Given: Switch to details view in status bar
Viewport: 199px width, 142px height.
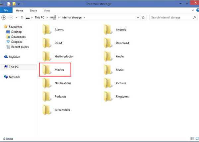Looking at the screenshot, I should pos(192,139).
